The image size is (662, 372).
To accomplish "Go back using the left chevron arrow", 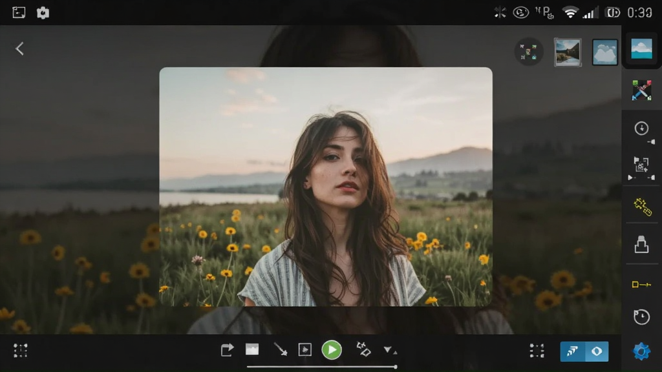I will [19, 48].
